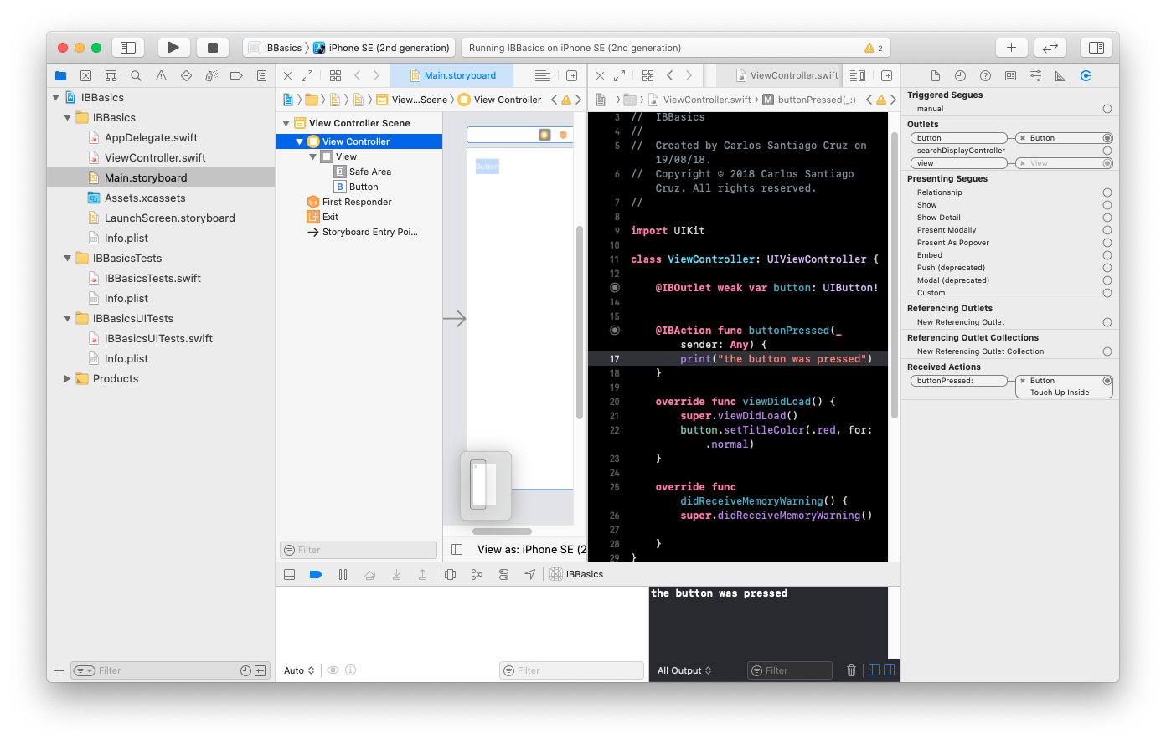Toggle the navigator sidebar button
The height and width of the screenshot is (744, 1166).
(128, 48)
